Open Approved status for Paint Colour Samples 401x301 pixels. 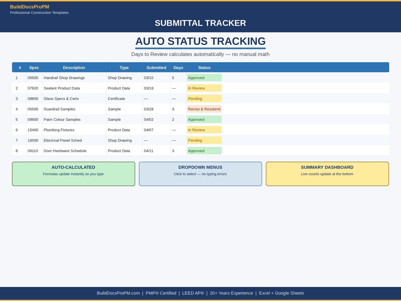tap(204, 120)
